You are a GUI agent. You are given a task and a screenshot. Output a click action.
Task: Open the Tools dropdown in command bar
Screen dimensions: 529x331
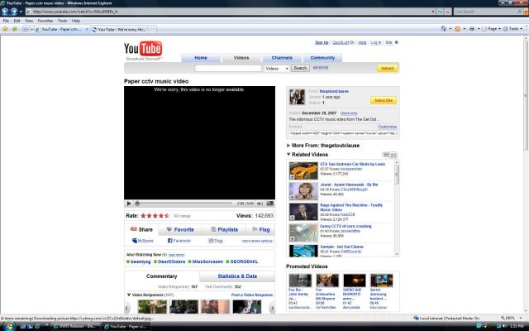point(512,29)
